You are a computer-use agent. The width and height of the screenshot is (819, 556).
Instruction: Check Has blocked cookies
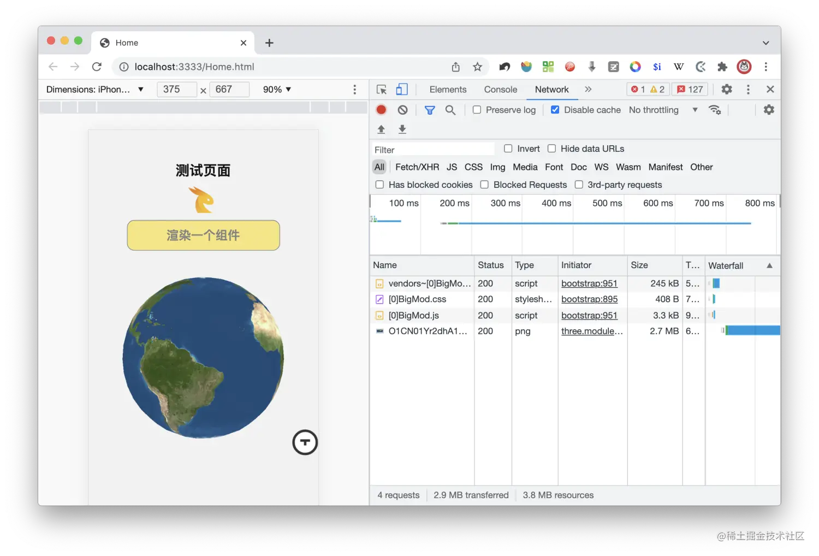coord(379,185)
